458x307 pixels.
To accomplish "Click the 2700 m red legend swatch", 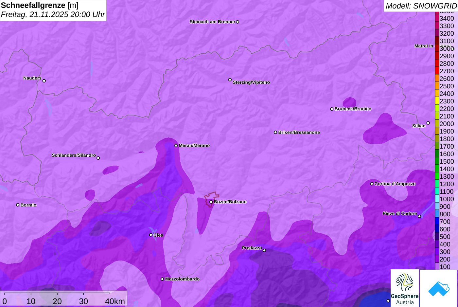I will pyautogui.click(x=437, y=71).
